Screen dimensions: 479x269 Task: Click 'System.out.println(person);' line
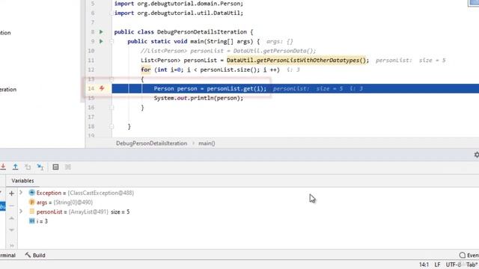pyautogui.click(x=198, y=98)
